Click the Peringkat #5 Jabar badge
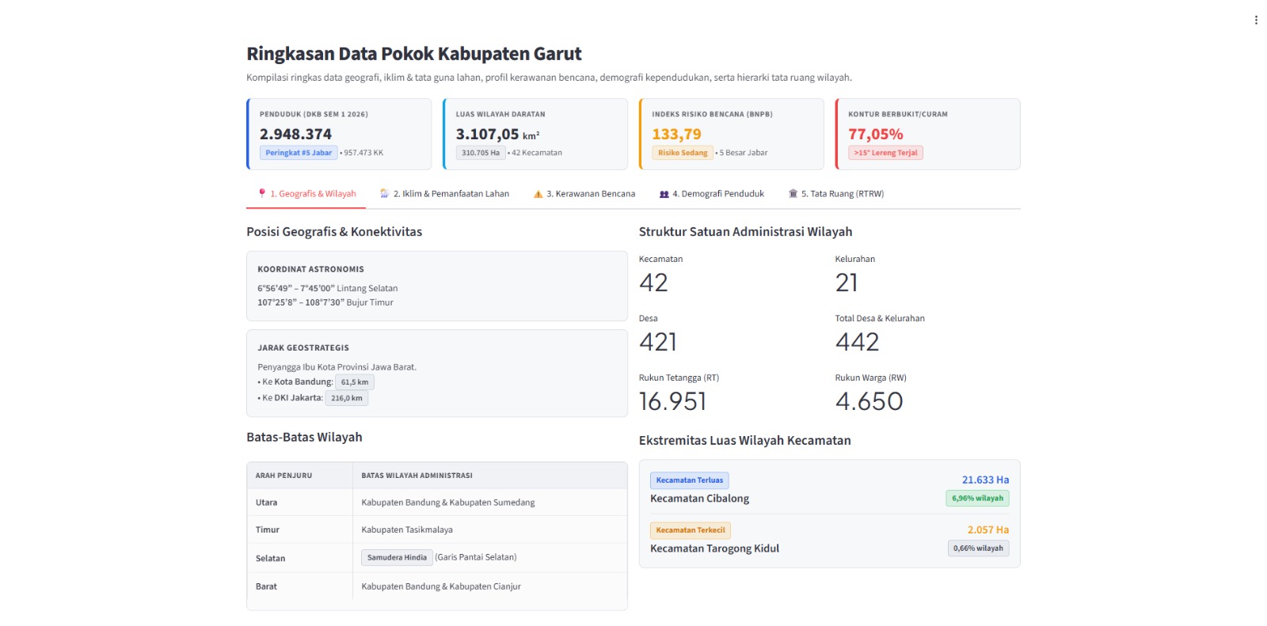The width and height of the screenshot is (1267, 626). coord(299,153)
